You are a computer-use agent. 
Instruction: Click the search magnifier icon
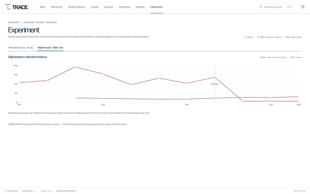(261, 7)
